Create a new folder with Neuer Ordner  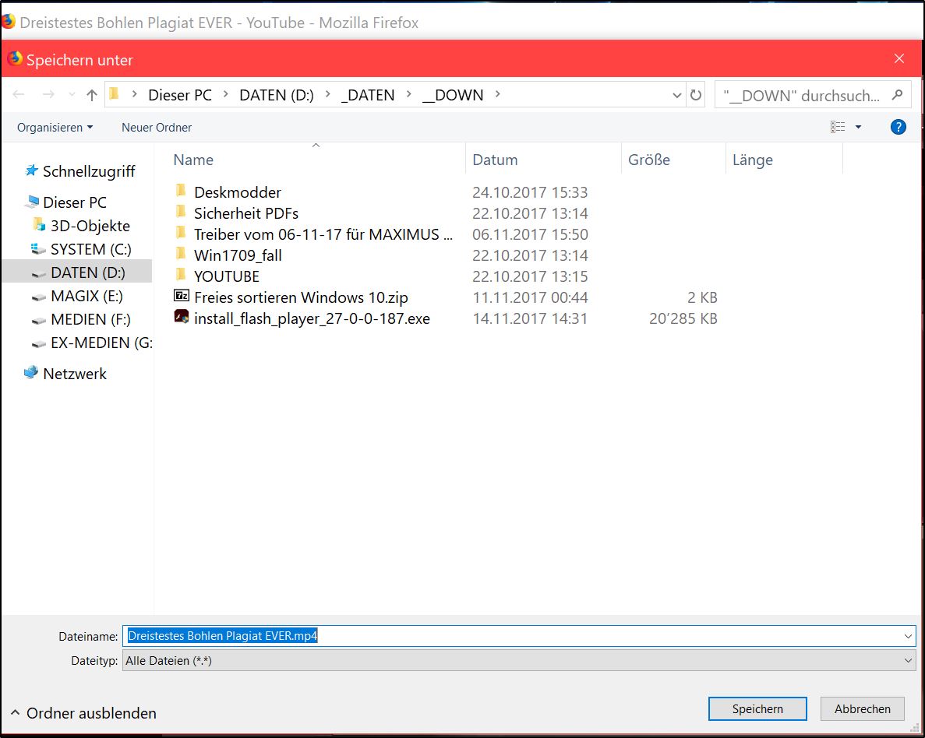point(157,128)
